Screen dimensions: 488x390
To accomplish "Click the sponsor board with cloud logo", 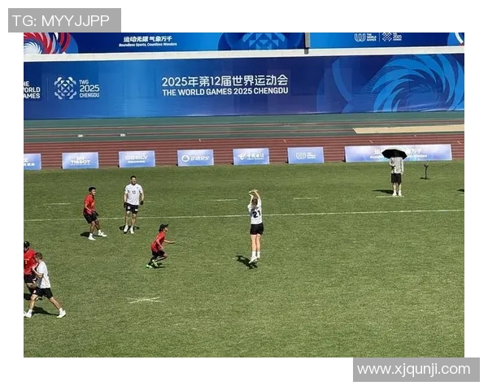I will [x=195, y=158].
